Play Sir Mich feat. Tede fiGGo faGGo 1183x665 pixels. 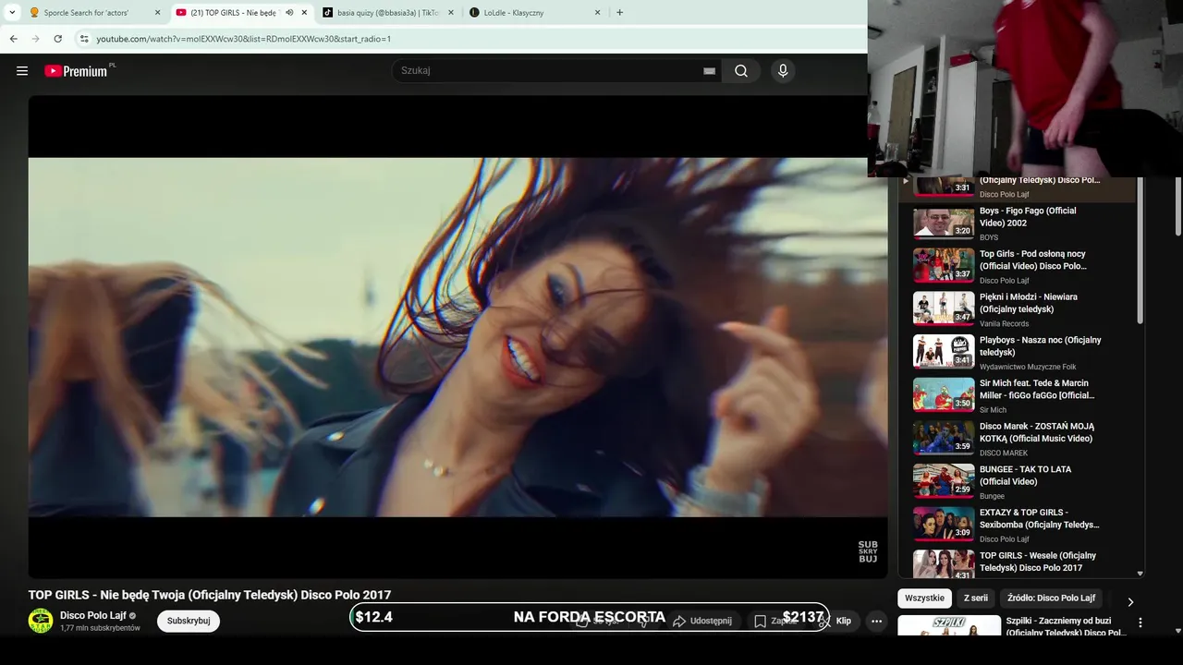[x=1037, y=389]
